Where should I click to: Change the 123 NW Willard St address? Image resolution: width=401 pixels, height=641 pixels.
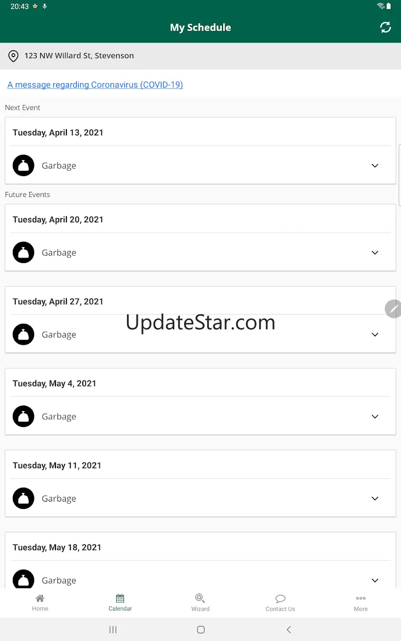point(79,56)
